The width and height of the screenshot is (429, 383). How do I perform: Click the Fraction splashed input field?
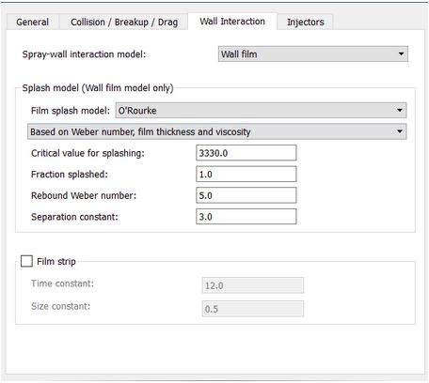[246, 175]
